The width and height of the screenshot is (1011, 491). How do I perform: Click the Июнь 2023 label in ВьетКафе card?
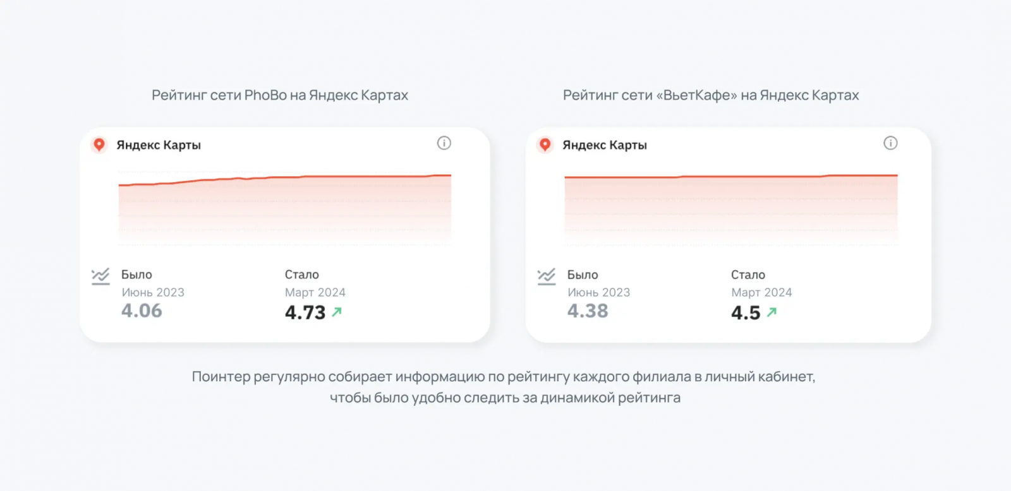click(x=599, y=292)
